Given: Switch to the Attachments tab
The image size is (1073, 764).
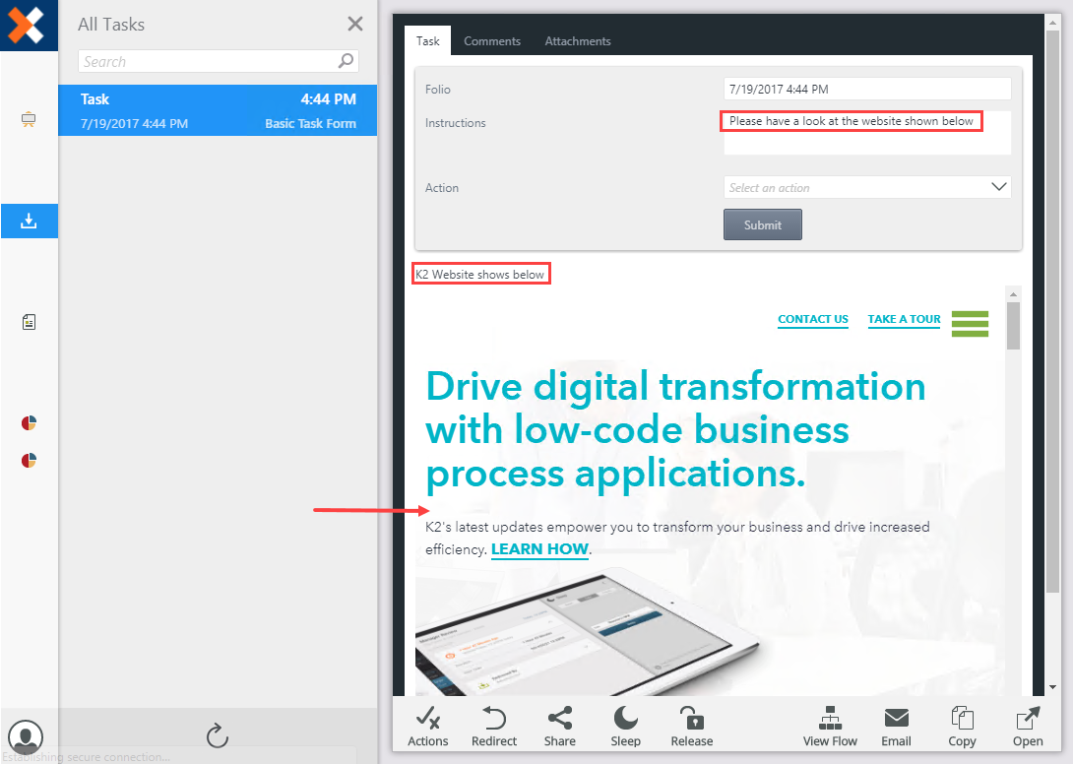Looking at the screenshot, I should [578, 40].
